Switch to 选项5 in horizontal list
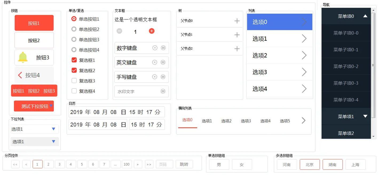Image resolution: width=379 pixels, height=175 pixels. point(285,121)
